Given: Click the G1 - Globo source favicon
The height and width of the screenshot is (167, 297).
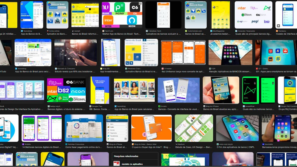Looking at the screenshot, I should click(x=257, y=69).
